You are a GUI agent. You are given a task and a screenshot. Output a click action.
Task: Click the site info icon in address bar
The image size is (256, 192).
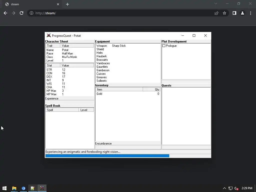(31, 13)
